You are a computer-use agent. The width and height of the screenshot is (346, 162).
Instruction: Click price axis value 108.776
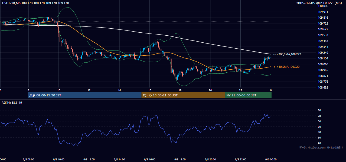[x=323, y=82]
